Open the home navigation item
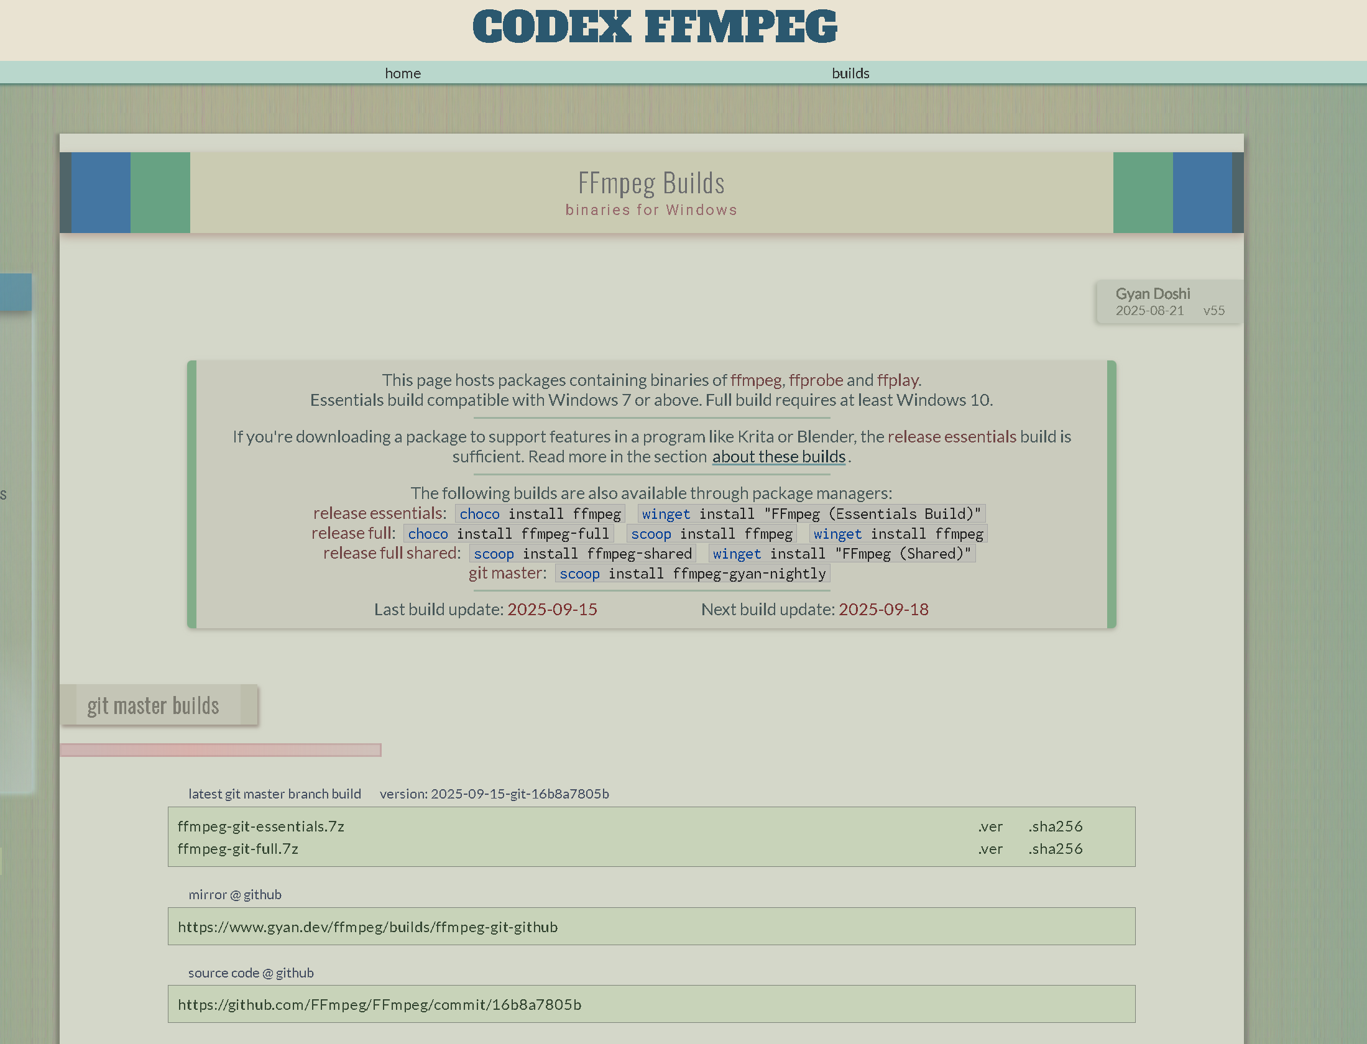 pos(403,73)
